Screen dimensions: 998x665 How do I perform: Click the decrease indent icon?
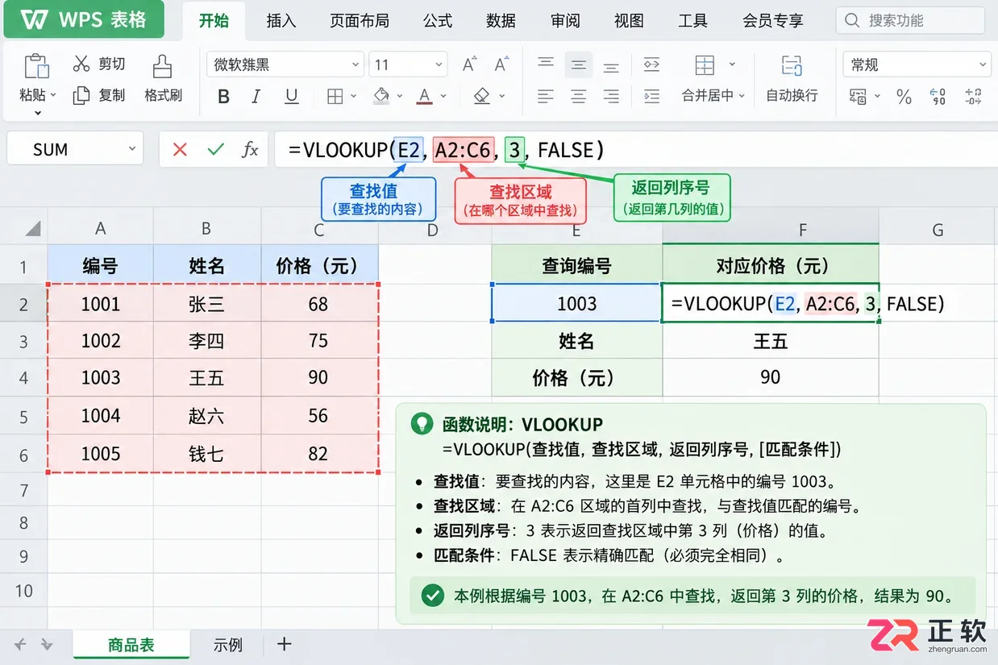pyautogui.click(x=651, y=64)
